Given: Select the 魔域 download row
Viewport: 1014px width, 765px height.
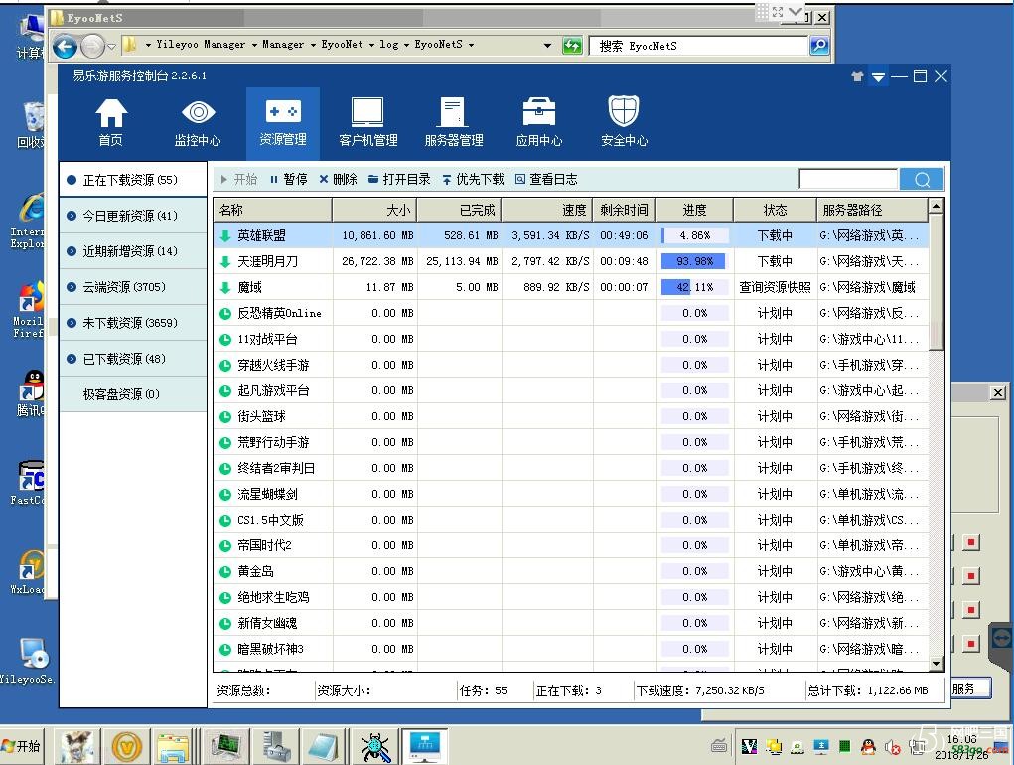Looking at the screenshot, I should [570, 287].
